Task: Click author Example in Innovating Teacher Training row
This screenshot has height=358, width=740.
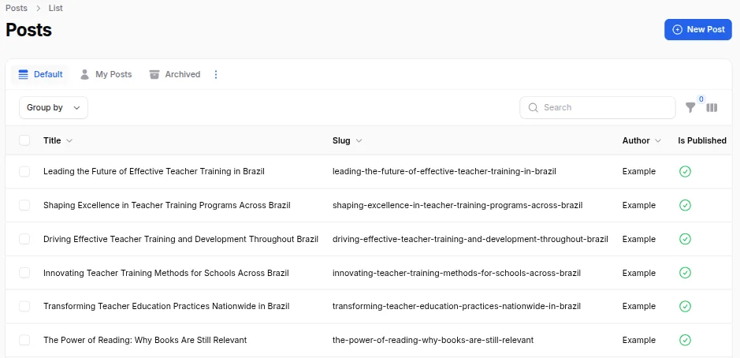Action: point(639,273)
